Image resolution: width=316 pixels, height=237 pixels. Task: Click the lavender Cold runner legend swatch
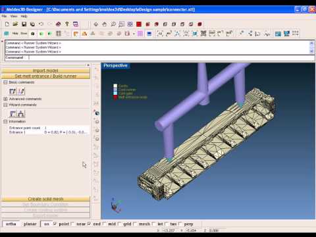coord(115,90)
